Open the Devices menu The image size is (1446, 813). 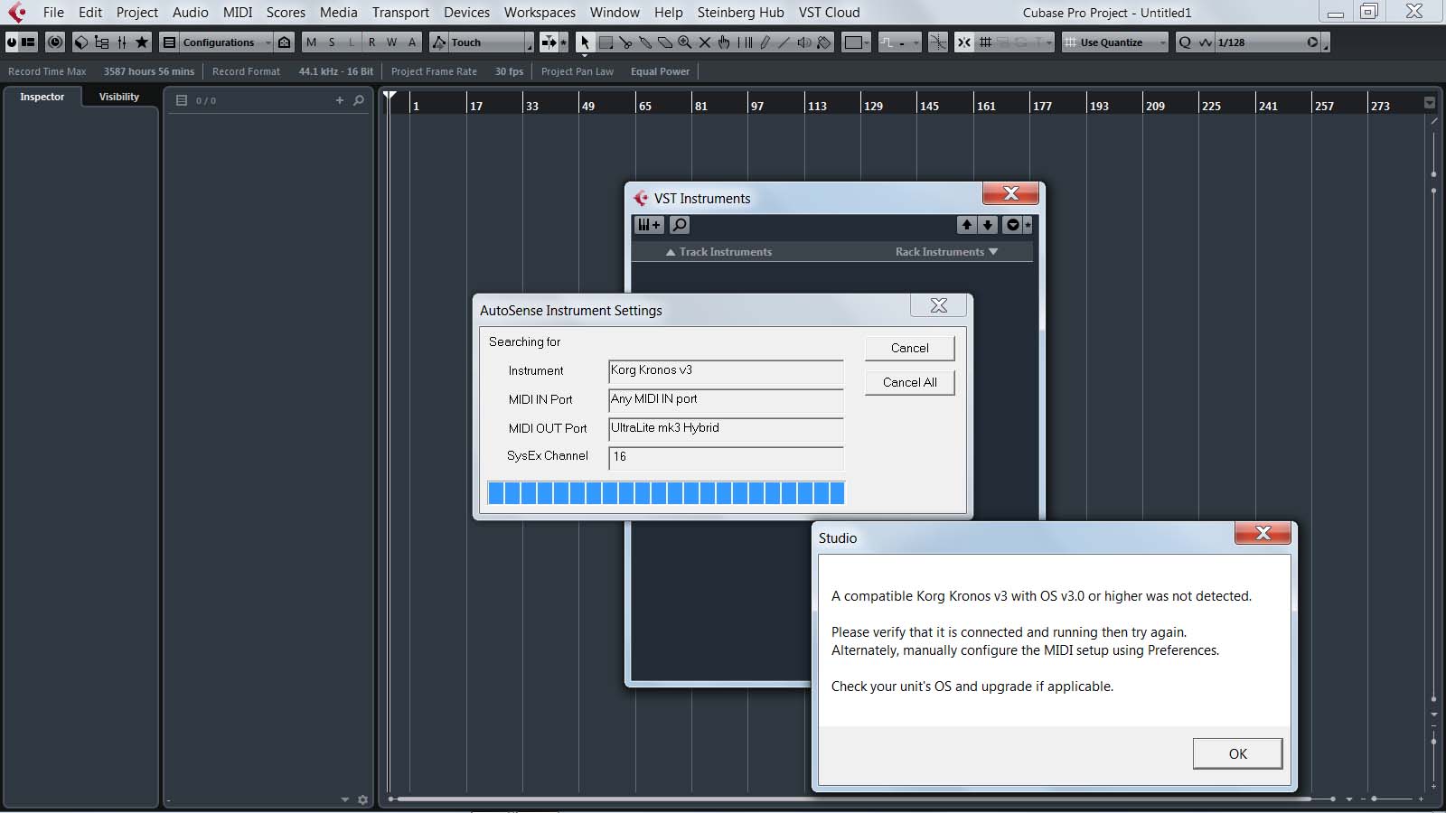click(x=466, y=13)
